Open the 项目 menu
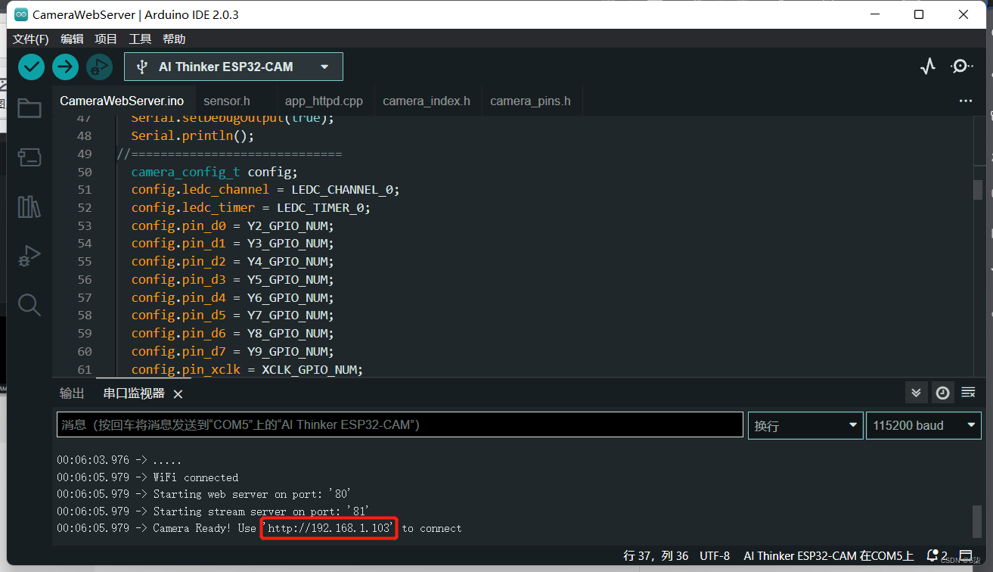Screen dimensions: 993x572 point(106,39)
